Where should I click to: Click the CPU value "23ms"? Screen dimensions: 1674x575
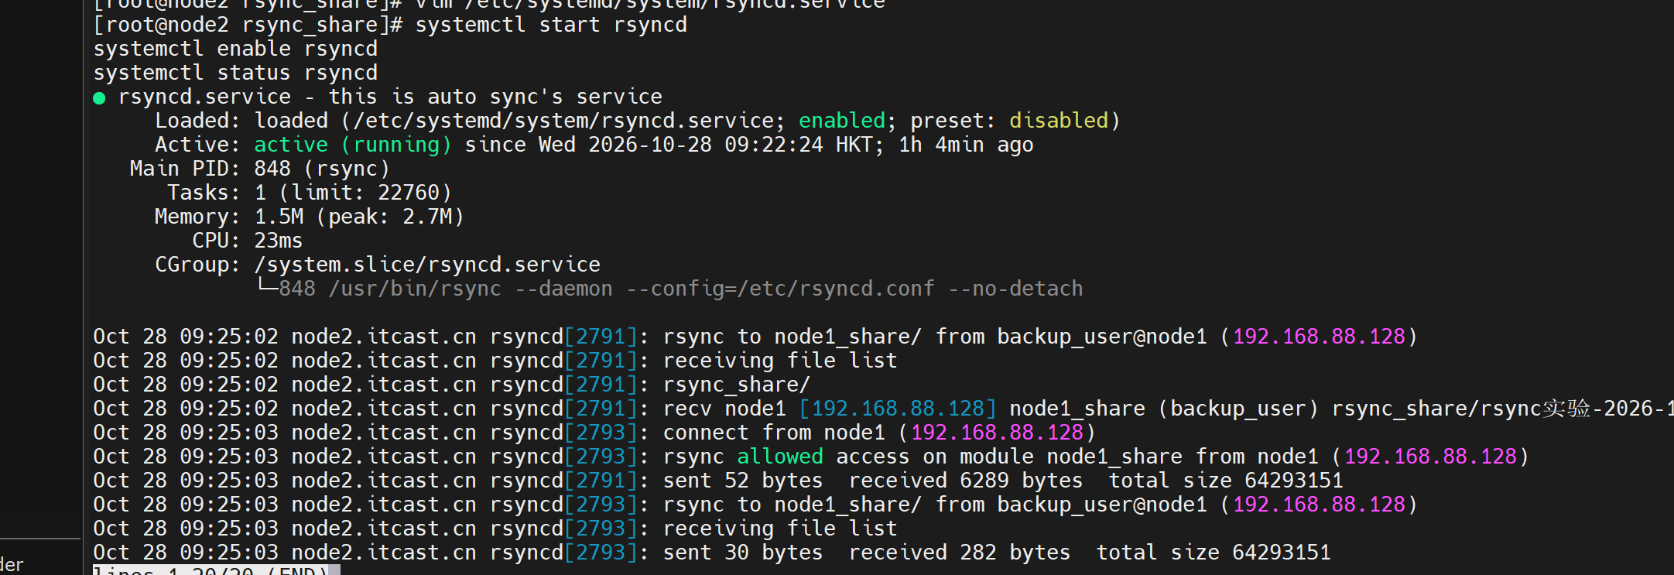click(x=279, y=241)
